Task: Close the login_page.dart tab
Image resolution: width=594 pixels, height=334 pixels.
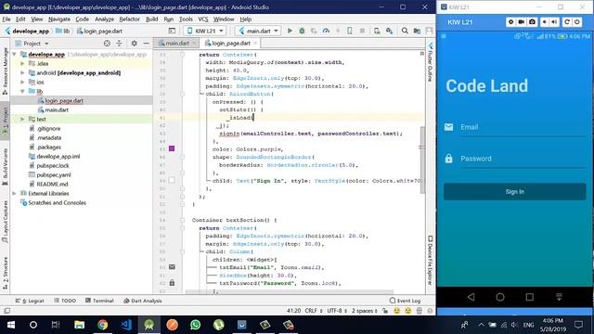Action: click(x=255, y=44)
